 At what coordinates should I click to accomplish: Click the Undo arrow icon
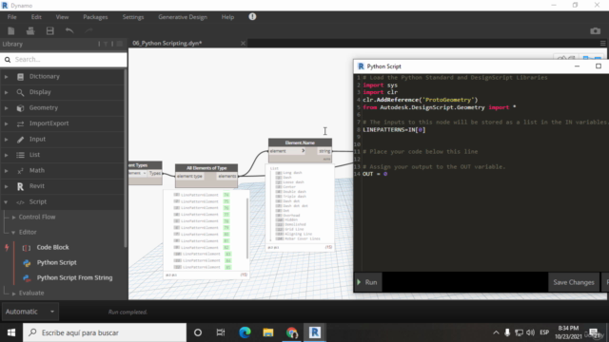69,31
